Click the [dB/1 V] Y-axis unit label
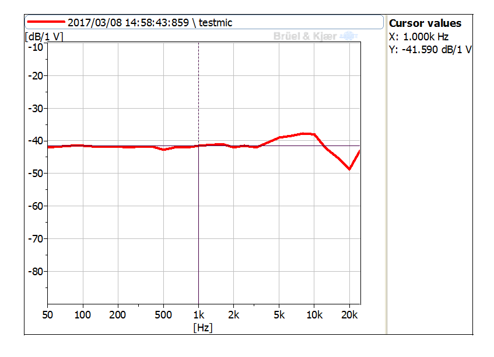Viewport: 494px width, 357px height. (44, 36)
